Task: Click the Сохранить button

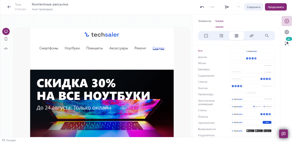Action: coord(253,7)
